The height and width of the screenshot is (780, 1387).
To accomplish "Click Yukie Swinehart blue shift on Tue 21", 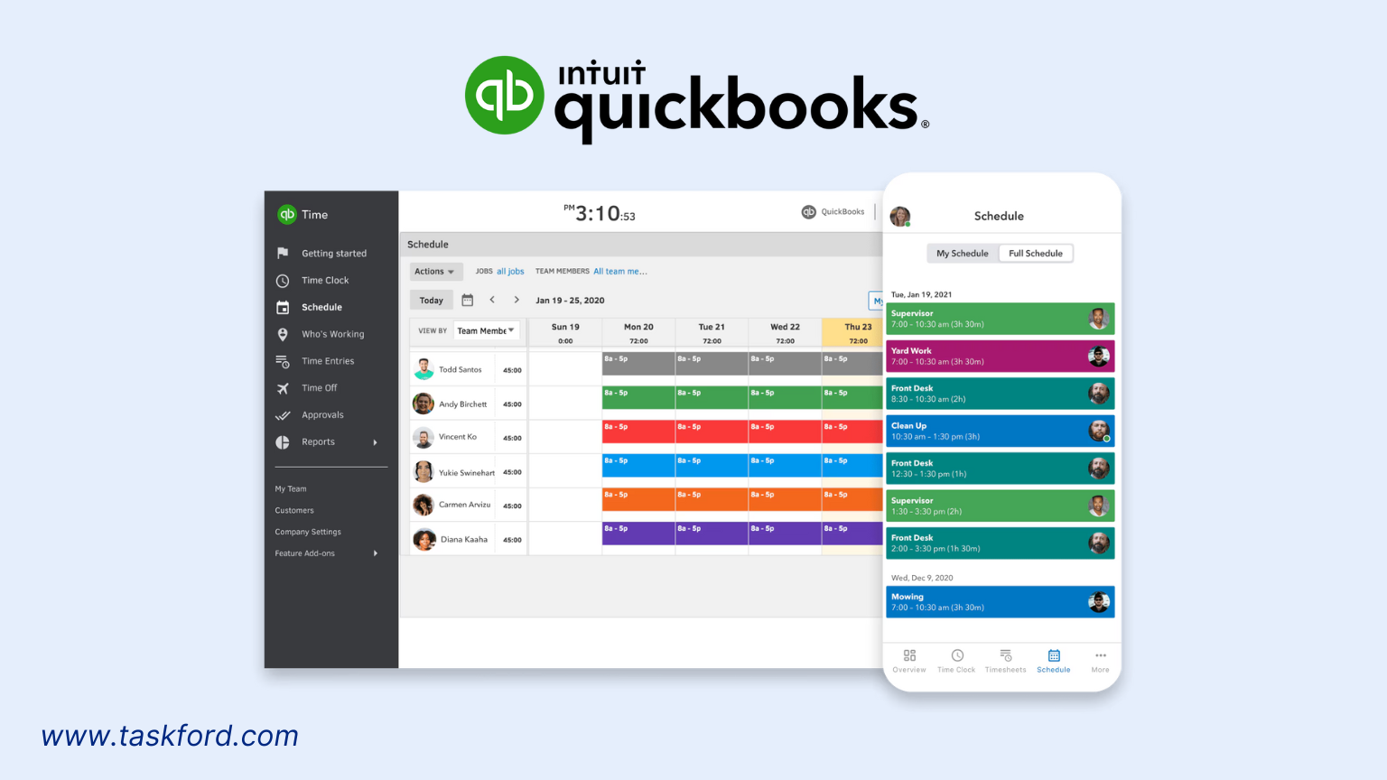I will point(712,466).
